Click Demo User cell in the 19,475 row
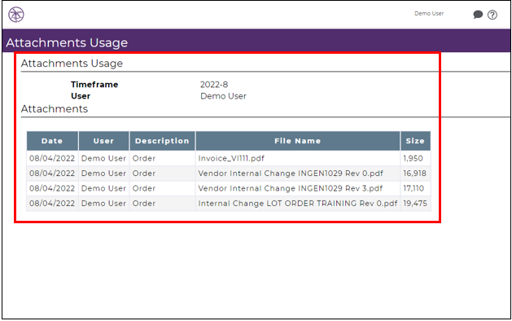This screenshot has height=321, width=512. (x=104, y=204)
